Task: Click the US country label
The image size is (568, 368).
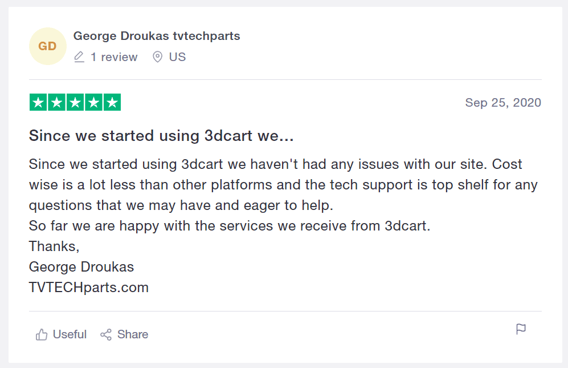Action: [177, 57]
